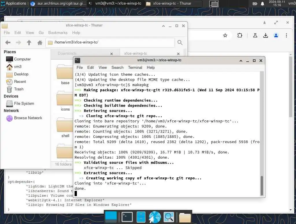The image size is (296, 224).
Task: Click workspace switcher in top panel
Action: [x=214, y=4]
